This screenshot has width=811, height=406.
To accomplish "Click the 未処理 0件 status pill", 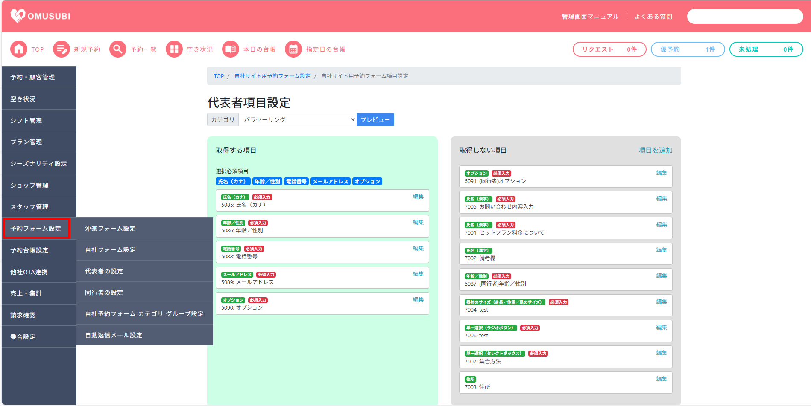I will pos(766,49).
